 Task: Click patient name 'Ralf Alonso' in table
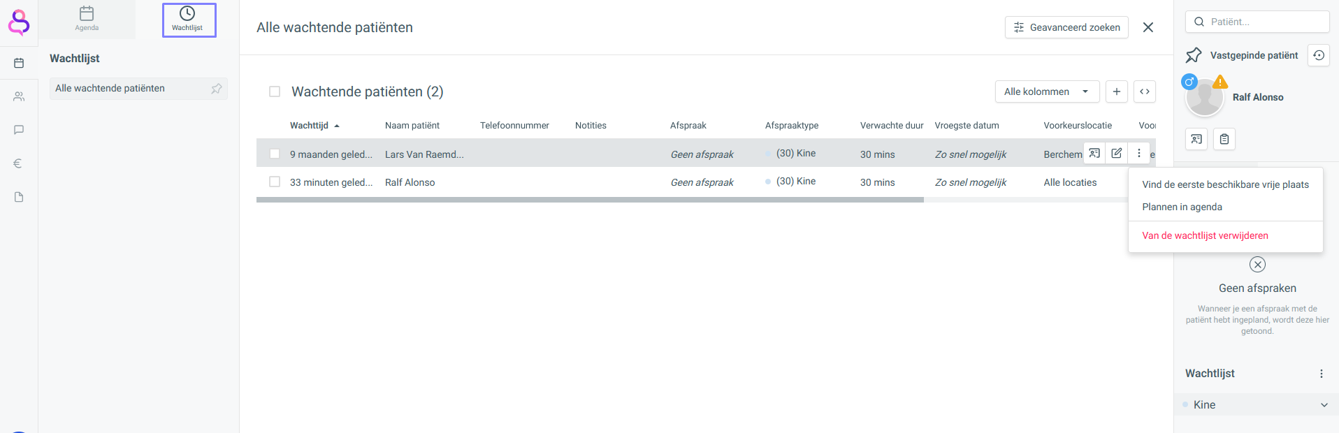tap(410, 182)
